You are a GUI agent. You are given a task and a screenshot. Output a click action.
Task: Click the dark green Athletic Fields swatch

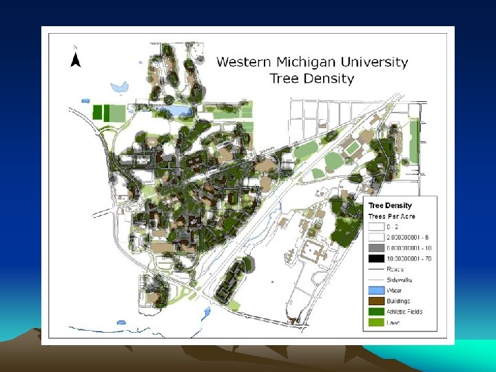tap(376, 311)
